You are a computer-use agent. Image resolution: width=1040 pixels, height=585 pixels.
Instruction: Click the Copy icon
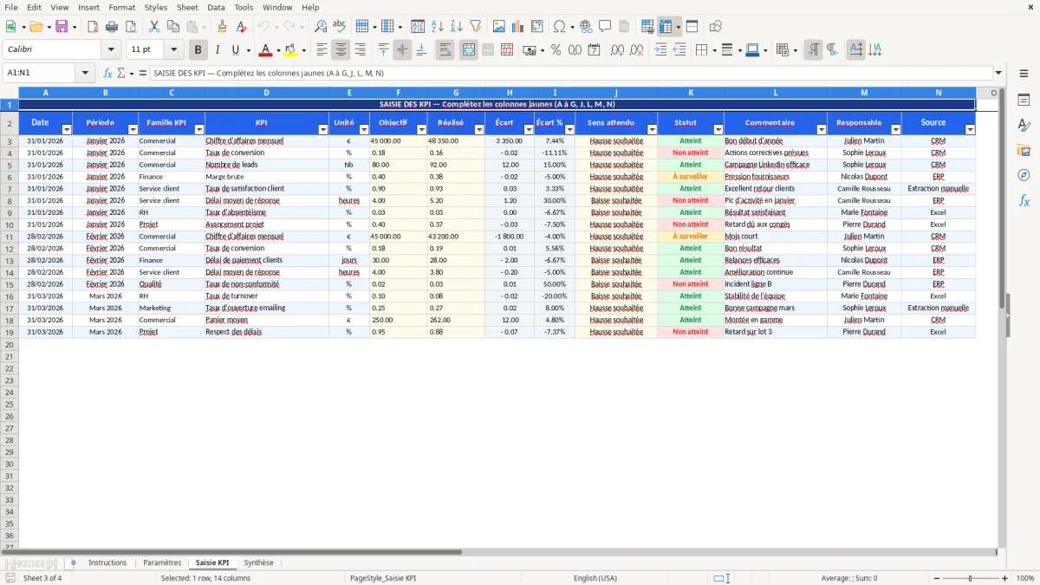[x=173, y=27]
